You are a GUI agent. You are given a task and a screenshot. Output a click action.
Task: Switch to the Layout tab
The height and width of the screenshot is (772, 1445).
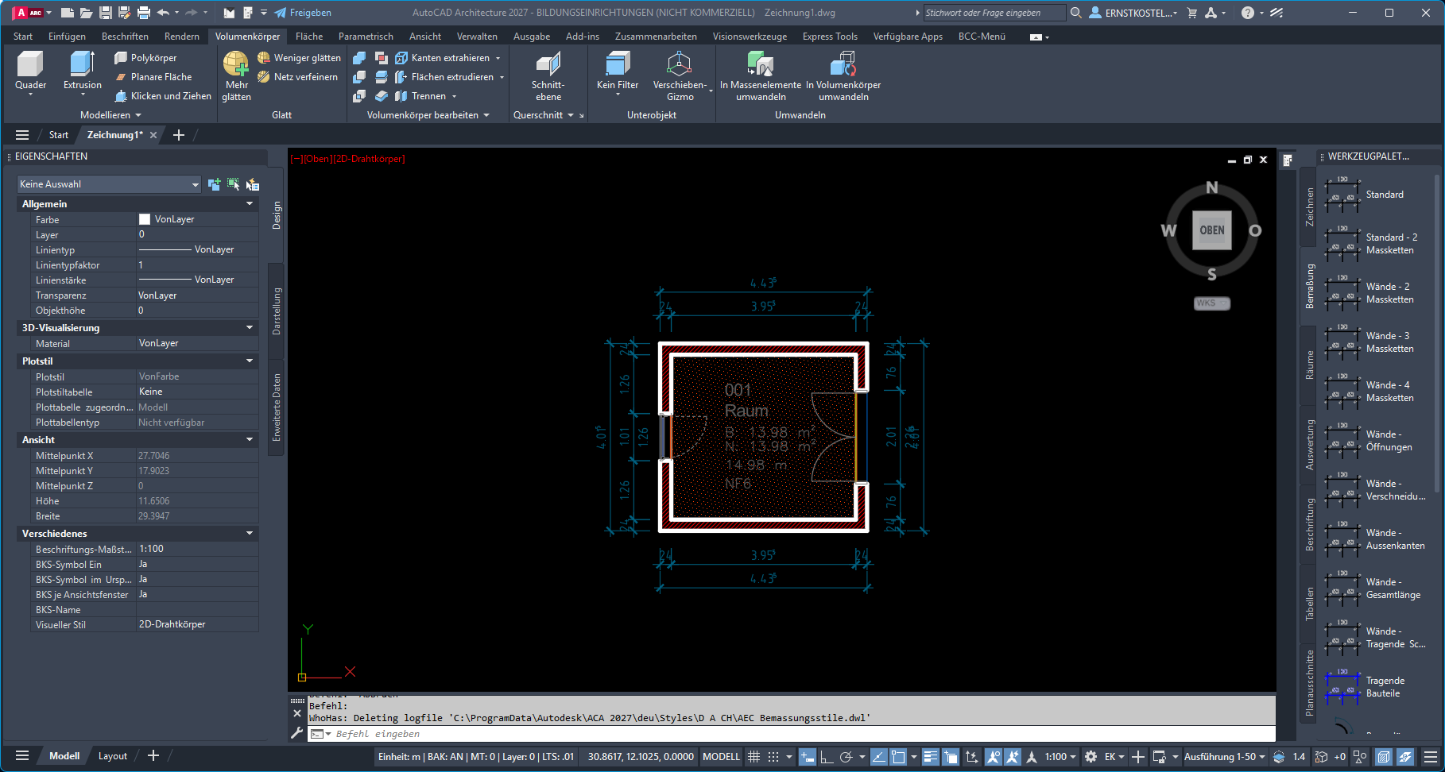(x=112, y=756)
